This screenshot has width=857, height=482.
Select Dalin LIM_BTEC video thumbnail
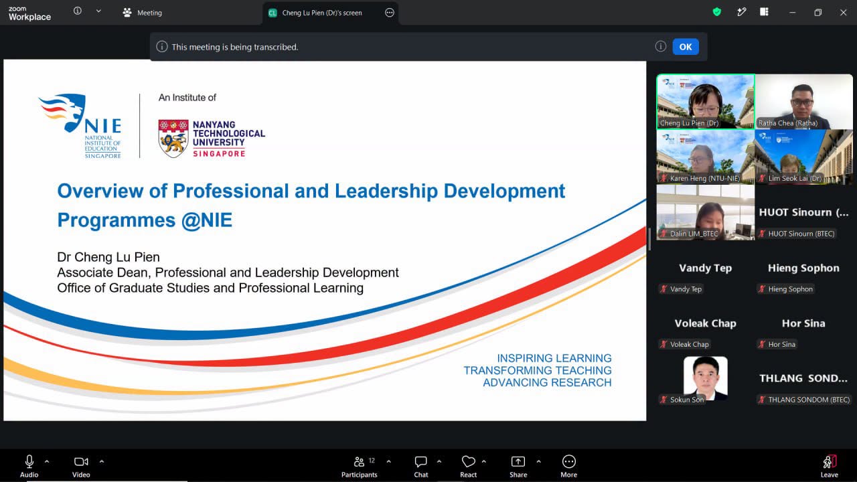[x=706, y=212]
